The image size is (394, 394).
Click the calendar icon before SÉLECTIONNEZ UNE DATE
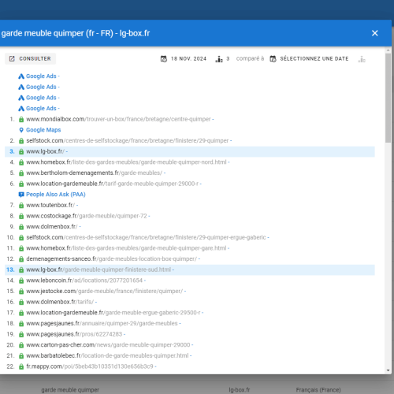coord(273,59)
